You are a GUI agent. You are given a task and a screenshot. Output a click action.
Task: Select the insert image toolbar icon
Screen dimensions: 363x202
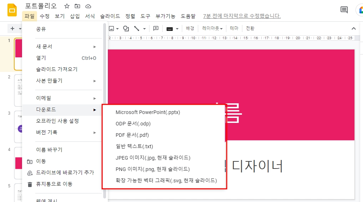(111, 29)
